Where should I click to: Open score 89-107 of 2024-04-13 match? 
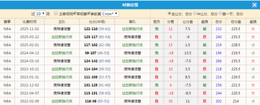point(91,53)
